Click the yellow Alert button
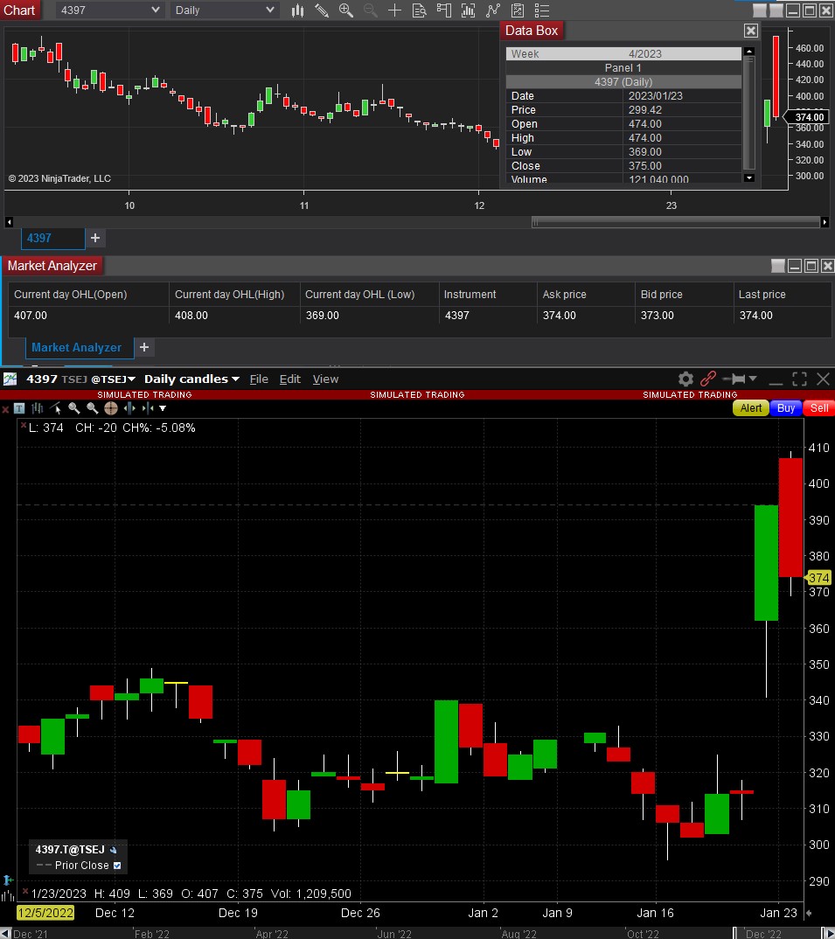Image resolution: width=835 pixels, height=939 pixels. [750, 407]
